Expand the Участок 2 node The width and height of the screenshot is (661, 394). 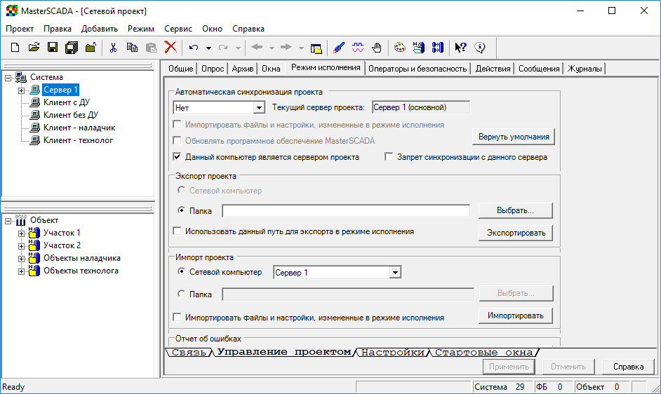point(21,246)
